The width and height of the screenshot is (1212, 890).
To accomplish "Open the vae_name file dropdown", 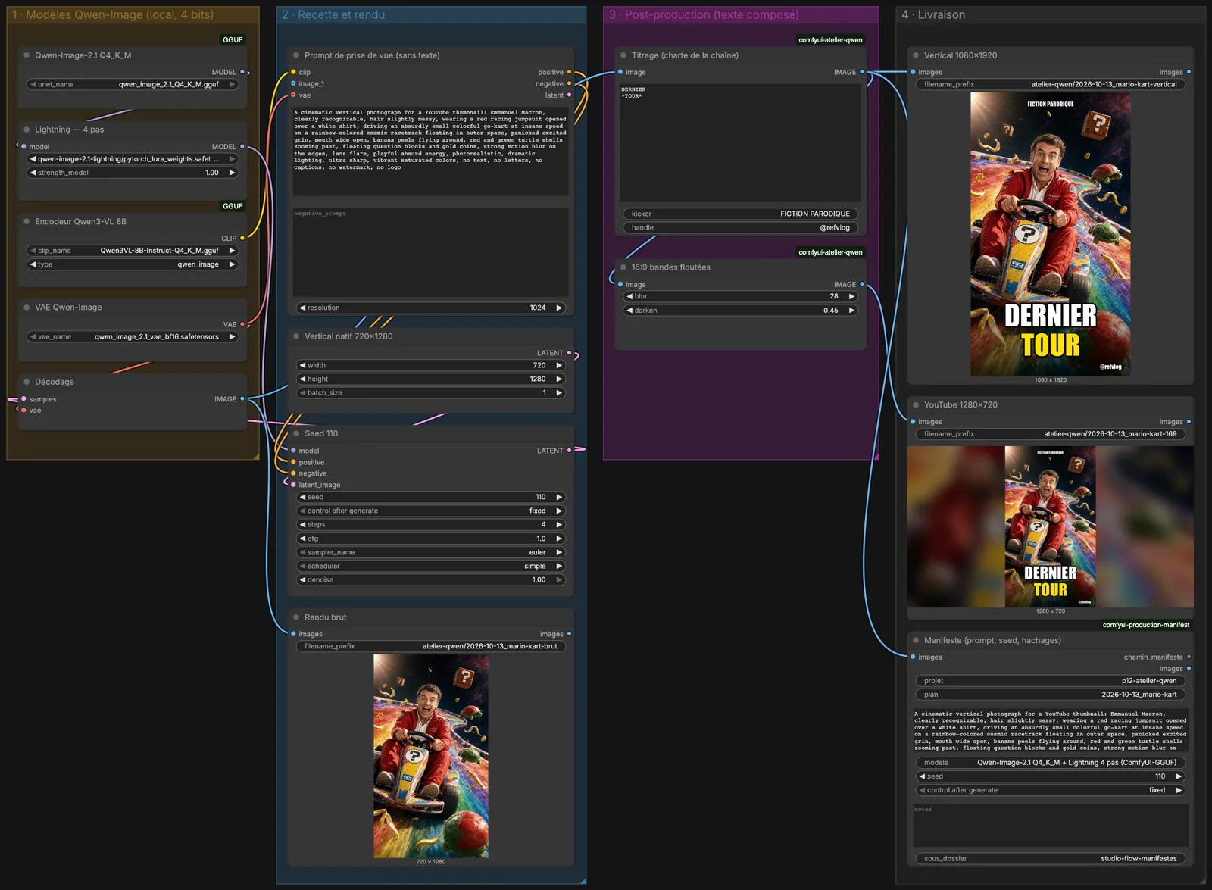I will pyautogui.click(x=133, y=337).
